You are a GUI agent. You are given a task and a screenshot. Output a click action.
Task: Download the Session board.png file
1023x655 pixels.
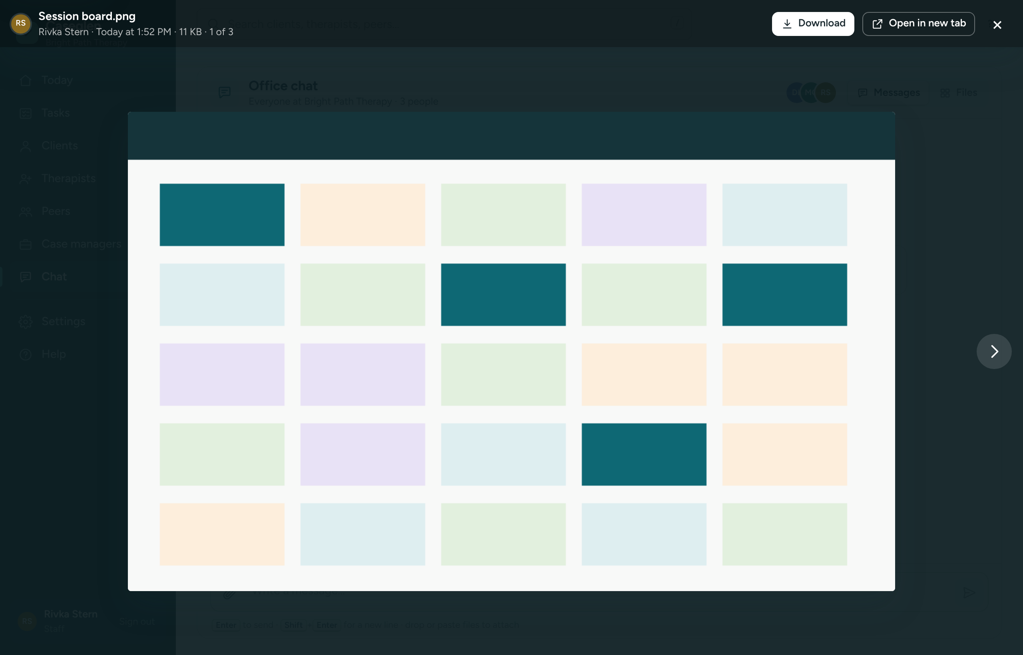coord(813,24)
